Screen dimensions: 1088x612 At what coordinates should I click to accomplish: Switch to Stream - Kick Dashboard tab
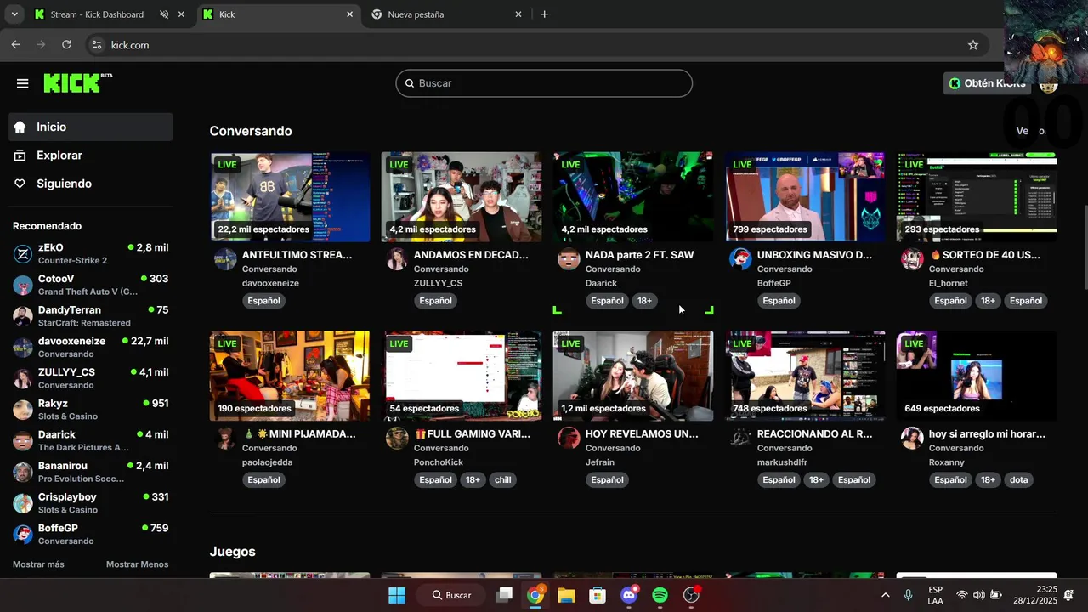click(x=97, y=14)
